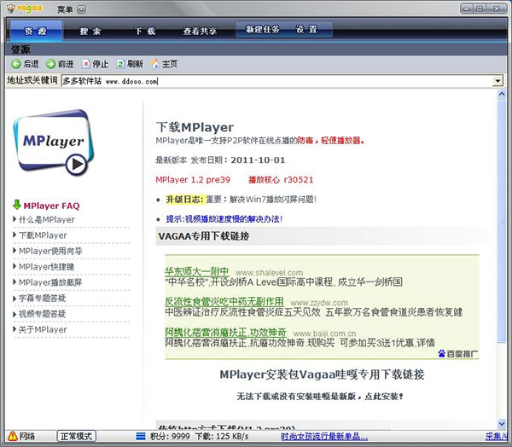512x447 pixels.
Task: Switch to the 查看共享 tab
Action: 200,31
